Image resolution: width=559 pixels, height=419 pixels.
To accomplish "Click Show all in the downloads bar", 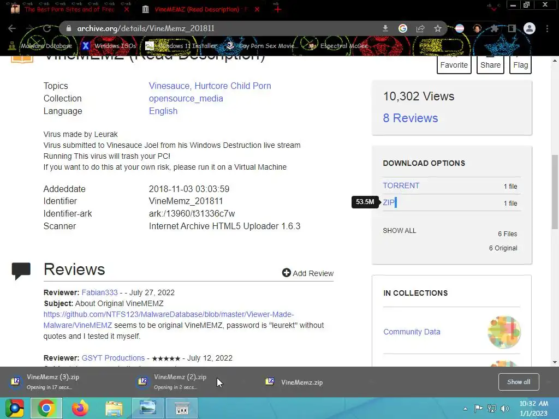I will (x=519, y=382).
